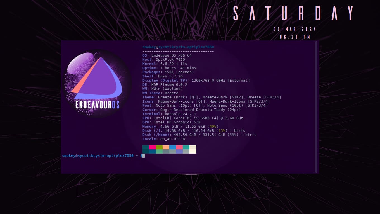380x214 pixels.
Task: Click the purple block in bottom palette row
Action: (x=179, y=151)
